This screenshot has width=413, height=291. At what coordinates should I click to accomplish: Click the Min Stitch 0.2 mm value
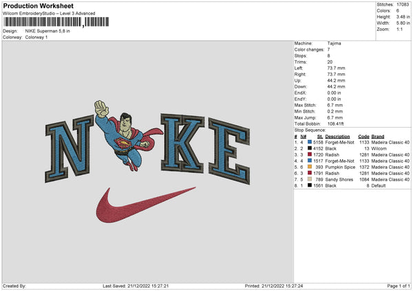(x=335, y=111)
